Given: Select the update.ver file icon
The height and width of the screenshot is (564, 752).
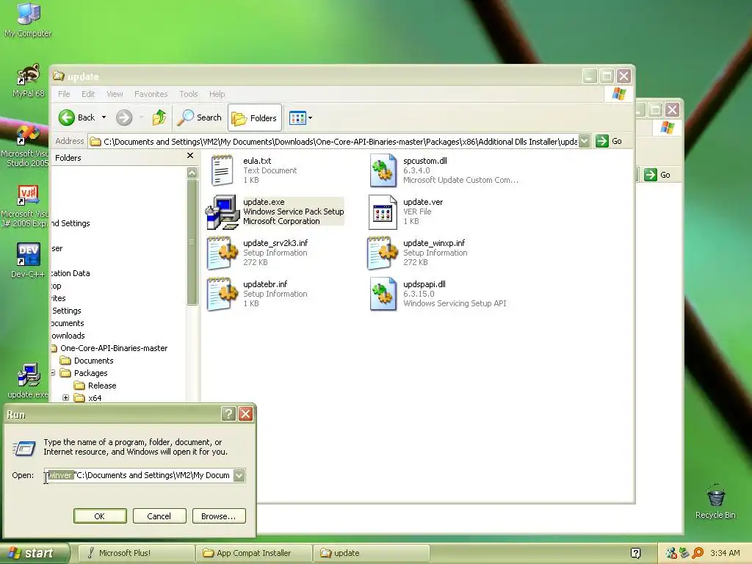Looking at the screenshot, I should pos(383,212).
